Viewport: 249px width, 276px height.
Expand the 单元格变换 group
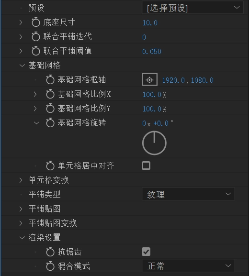click(x=21, y=180)
